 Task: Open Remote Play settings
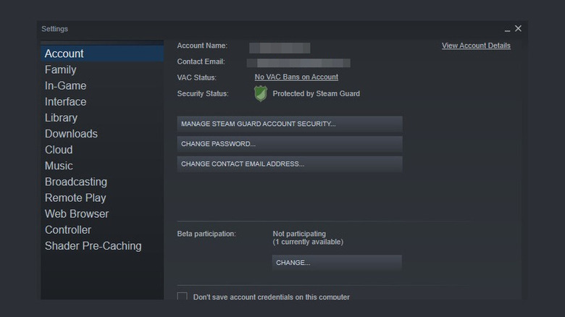(75, 198)
